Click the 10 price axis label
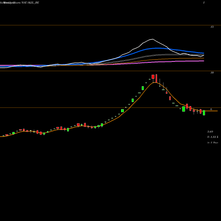Viewport: 221px width, 221px height. (212, 72)
